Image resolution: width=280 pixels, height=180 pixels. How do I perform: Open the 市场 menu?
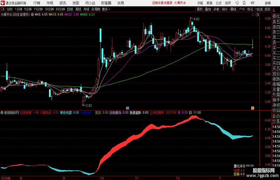tap(50, 3)
